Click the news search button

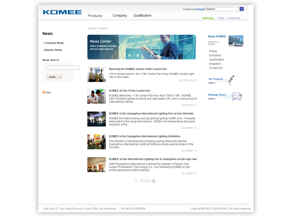[x=54, y=77]
